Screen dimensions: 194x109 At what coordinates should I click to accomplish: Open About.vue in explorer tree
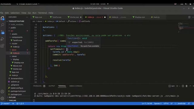tap(17, 66)
